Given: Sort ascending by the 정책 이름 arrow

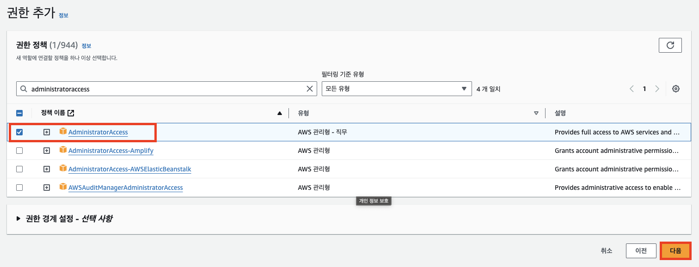Looking at the screenshot, I should [x=279, y=113].
